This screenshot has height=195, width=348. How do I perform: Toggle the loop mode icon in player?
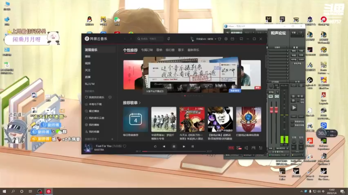[155, 146]
